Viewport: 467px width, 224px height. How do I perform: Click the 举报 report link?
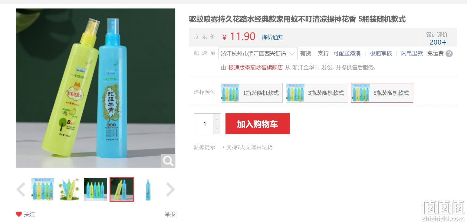pyautogui.click(x=170, y=214)
